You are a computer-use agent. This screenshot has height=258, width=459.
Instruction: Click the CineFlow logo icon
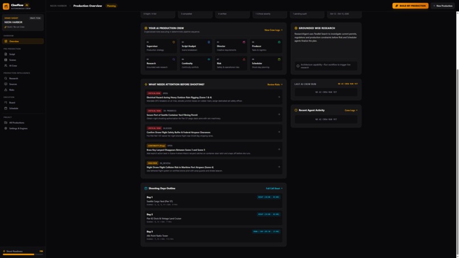coord(6,6)
